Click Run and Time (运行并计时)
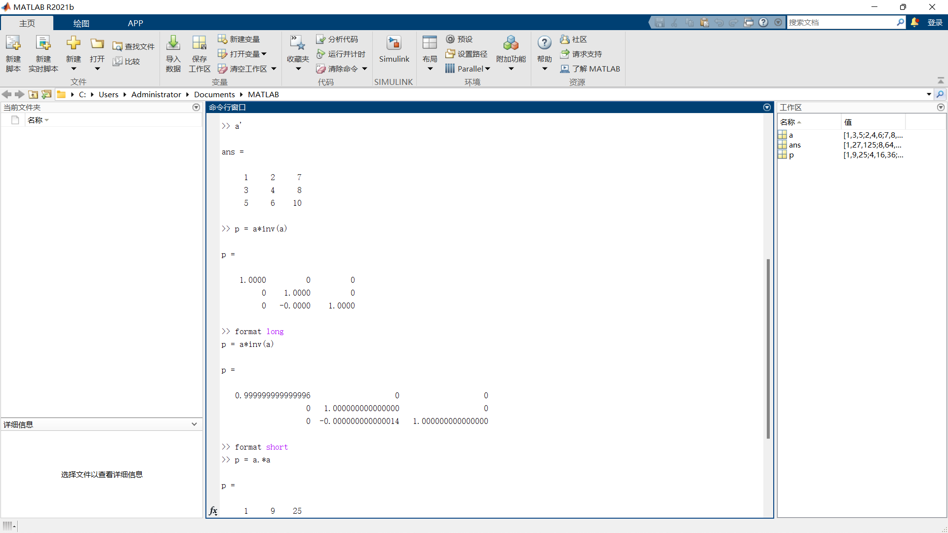The image size is (948, 533). click(x=341, y=54)
